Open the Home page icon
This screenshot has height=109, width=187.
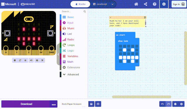[x=136, y=4]
